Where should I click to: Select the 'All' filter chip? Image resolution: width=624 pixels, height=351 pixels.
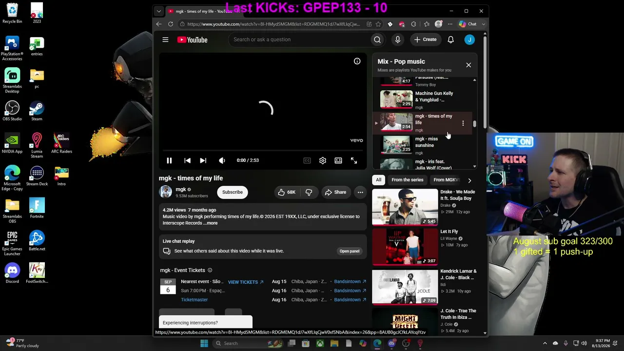pyautogui.click(x=378, y=180)
